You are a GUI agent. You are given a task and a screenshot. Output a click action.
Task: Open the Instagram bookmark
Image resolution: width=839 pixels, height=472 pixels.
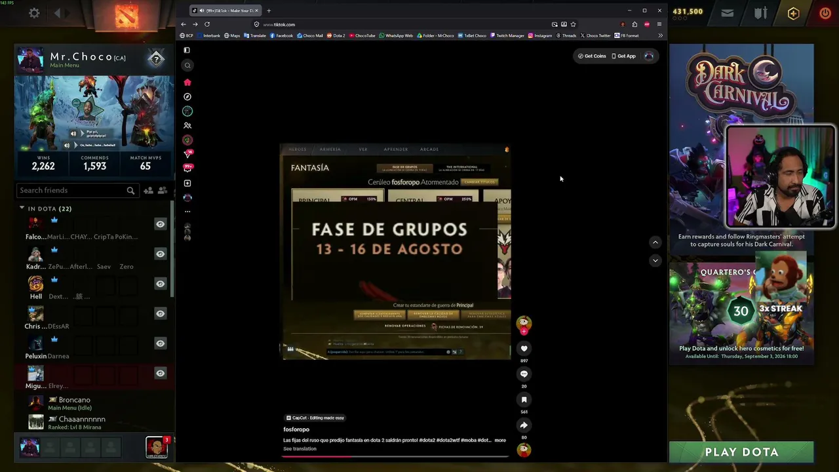[540, 35]
